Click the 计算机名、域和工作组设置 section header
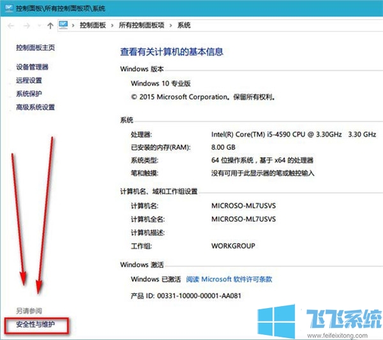 click(158, 192)
